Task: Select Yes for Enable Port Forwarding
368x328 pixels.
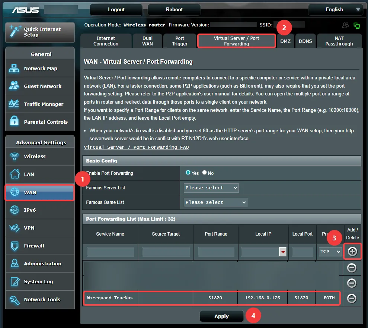Action: [188, 173]
